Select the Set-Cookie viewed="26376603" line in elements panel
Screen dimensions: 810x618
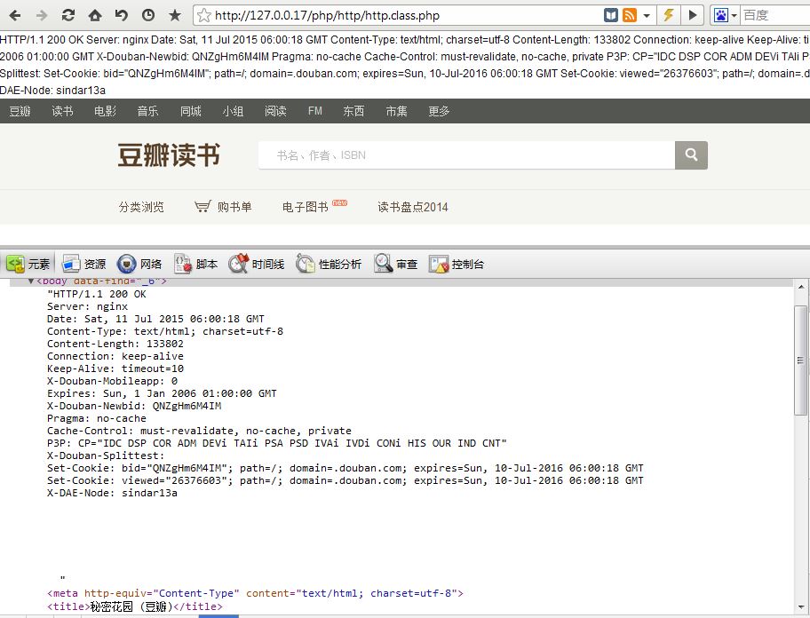(x=345, y=480)
